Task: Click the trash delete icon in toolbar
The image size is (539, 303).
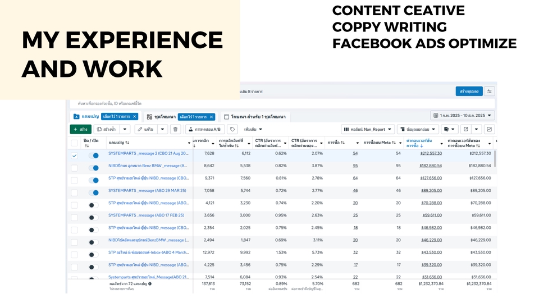Action: coord(175,129)
